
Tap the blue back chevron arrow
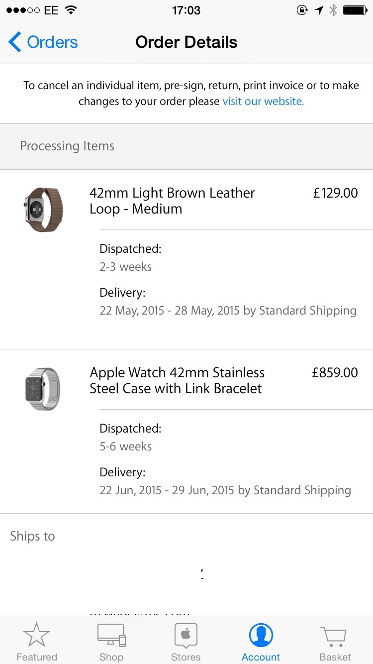(x=15, y=42)
